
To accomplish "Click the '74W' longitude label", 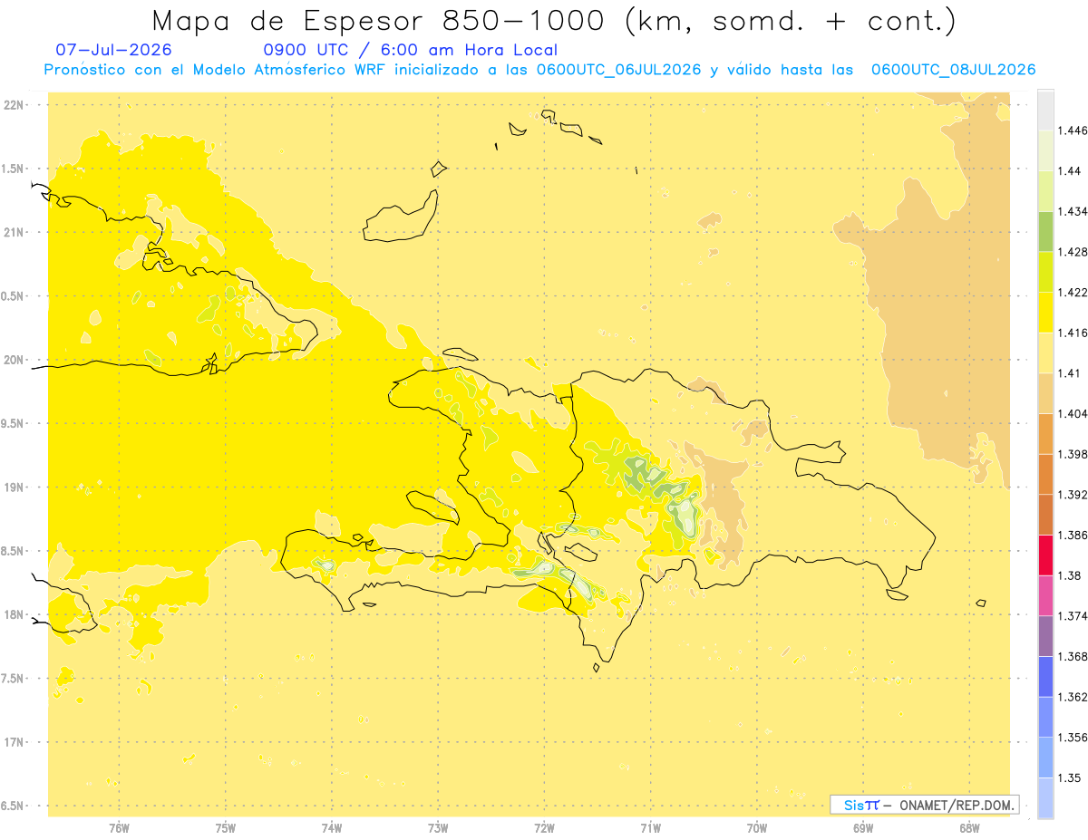I will [332, 829].
